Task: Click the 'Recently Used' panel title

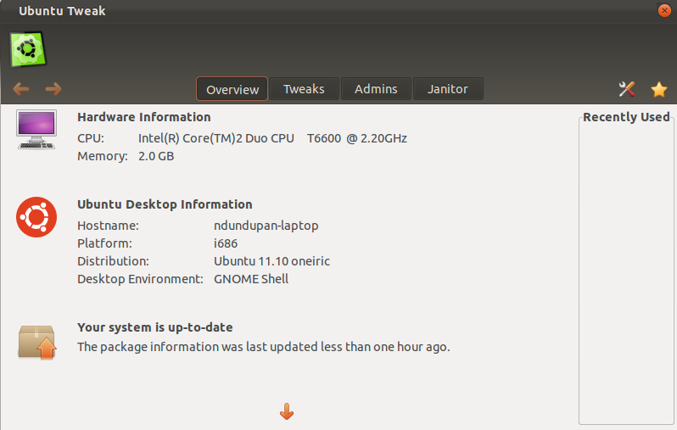Action: [x=626, y=117]
